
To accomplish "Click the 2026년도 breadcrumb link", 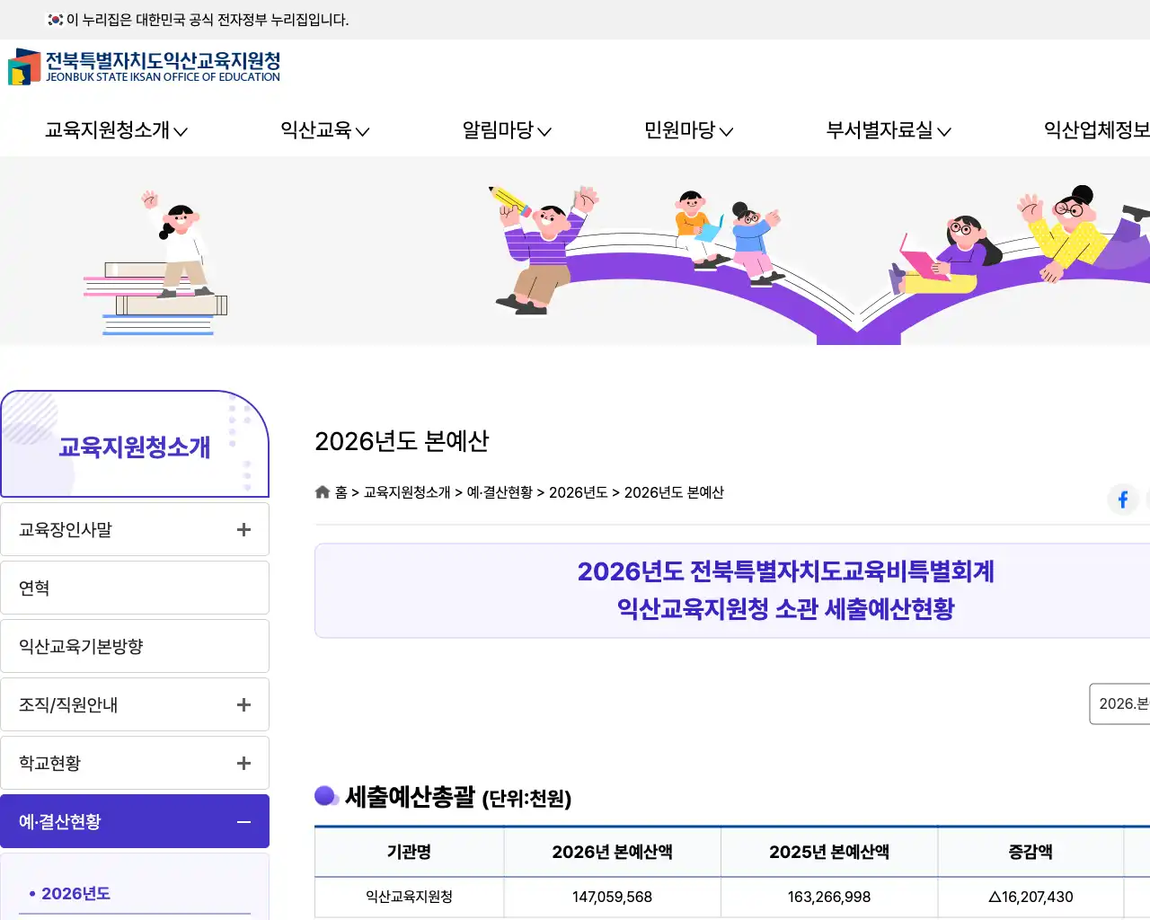I will [x=577, y=492].
